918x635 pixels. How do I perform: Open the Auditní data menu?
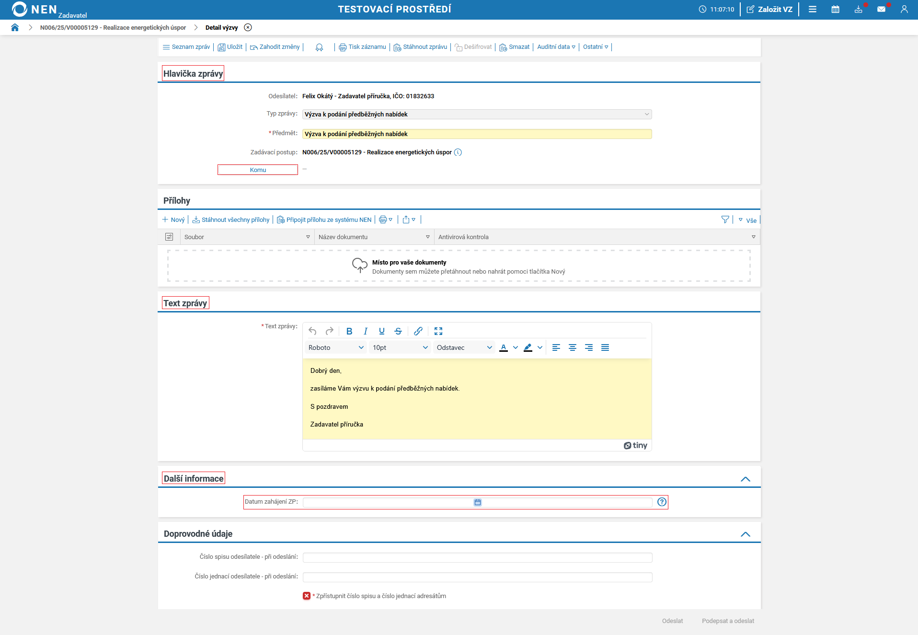pos(556,47)
